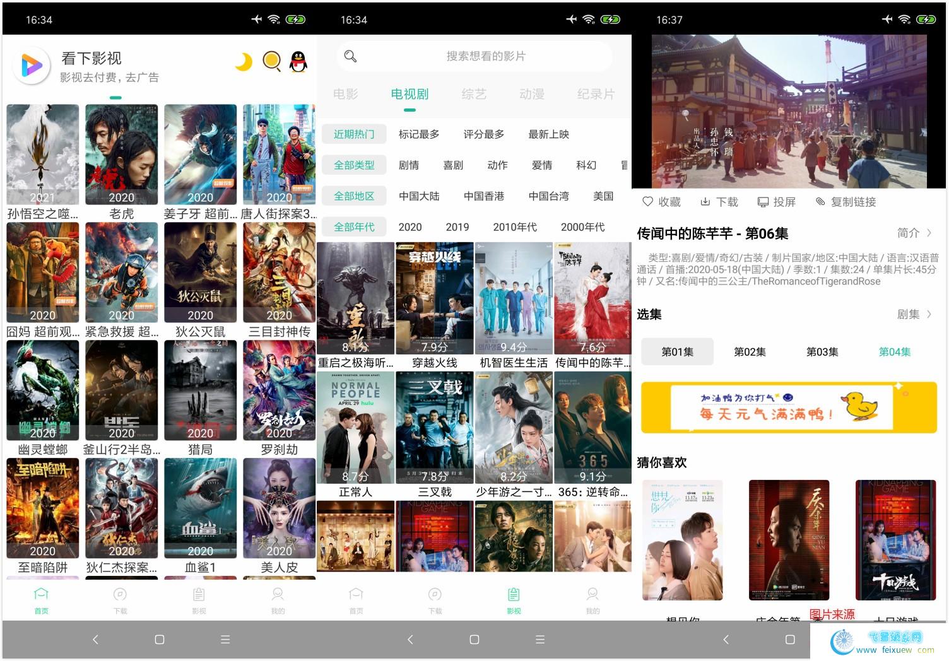
Task: Tap the QQ penguin icon
Action: pos(298,61)
